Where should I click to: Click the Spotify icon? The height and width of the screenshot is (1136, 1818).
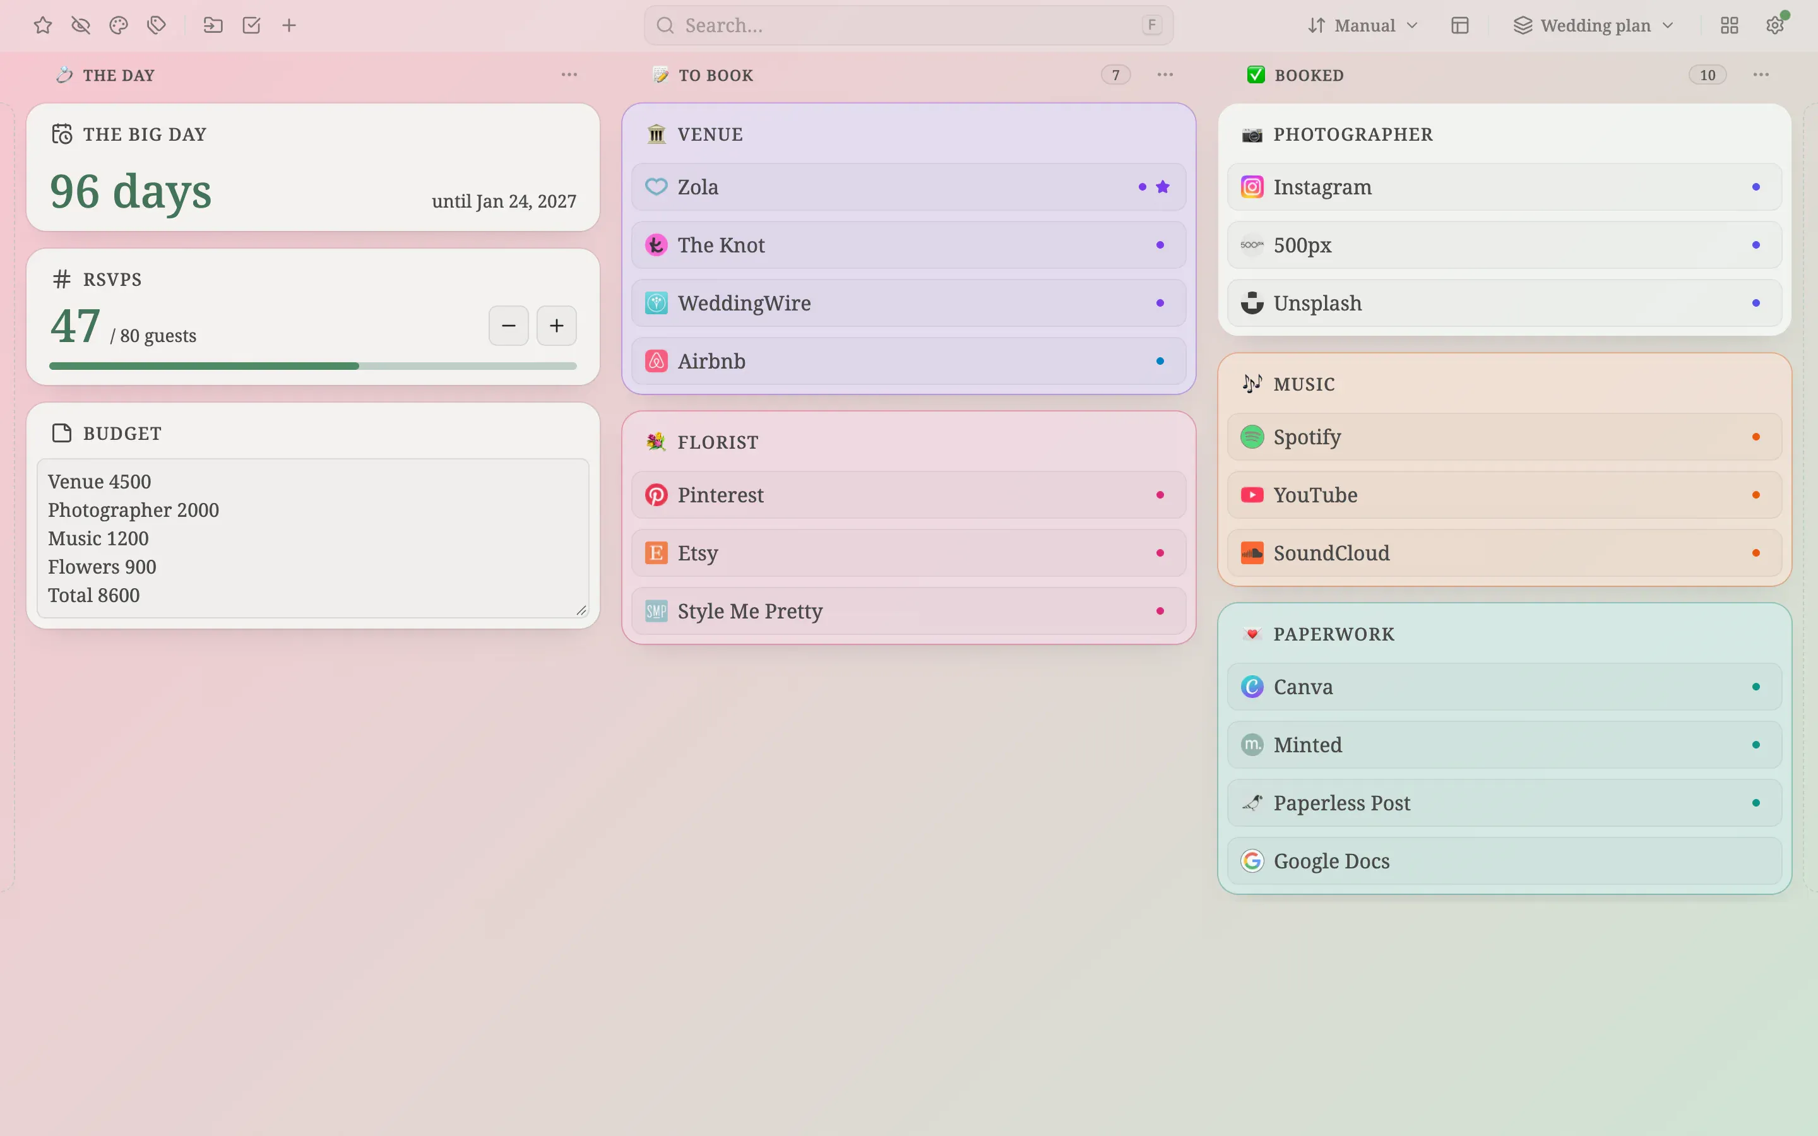pyautogui.click(x=1252, y=437)
